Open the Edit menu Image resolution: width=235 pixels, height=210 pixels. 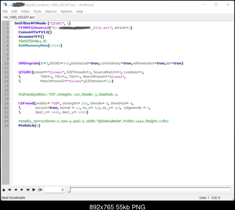pyautogui.click(x=14, y=12)
